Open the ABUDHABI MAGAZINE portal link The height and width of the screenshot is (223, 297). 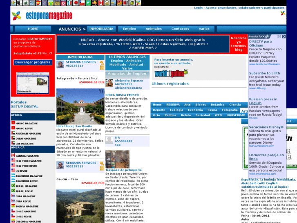pos(28,134)
